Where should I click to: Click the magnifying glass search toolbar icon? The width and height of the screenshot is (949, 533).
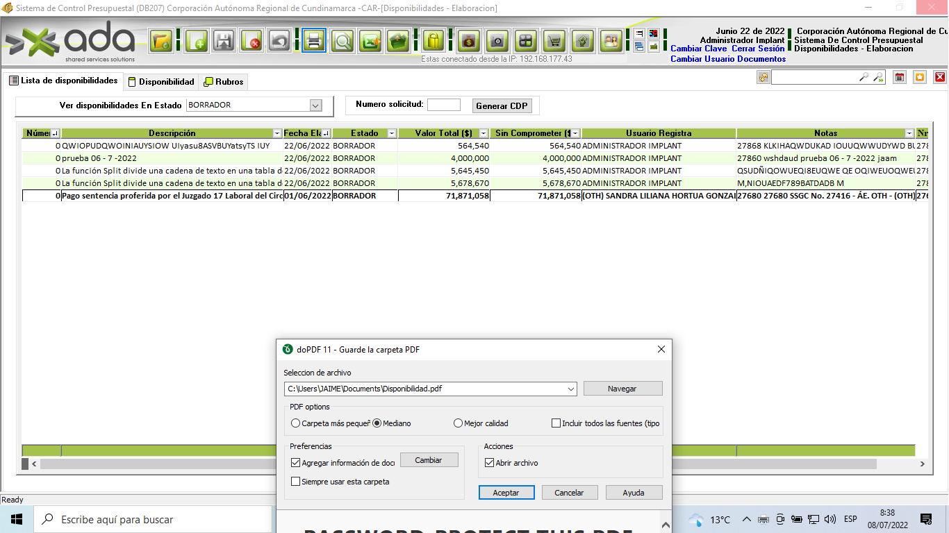(x=342, y=41)
